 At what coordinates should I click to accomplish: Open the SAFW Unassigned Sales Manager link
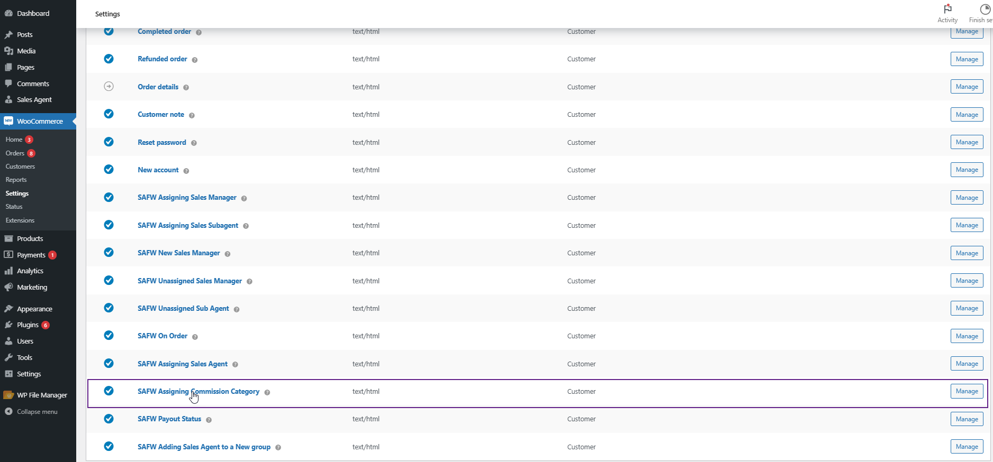189,281
